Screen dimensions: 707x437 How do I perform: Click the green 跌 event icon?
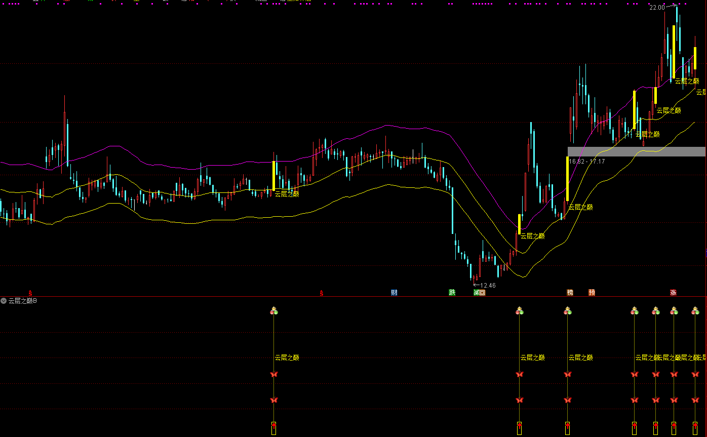coord(452,293)
